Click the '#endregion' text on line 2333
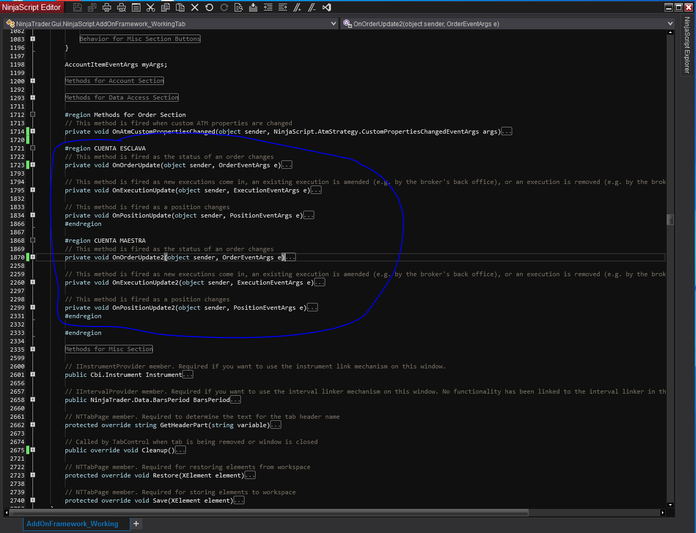Screen dimensions: 696x533 click(x=83, y=333)
